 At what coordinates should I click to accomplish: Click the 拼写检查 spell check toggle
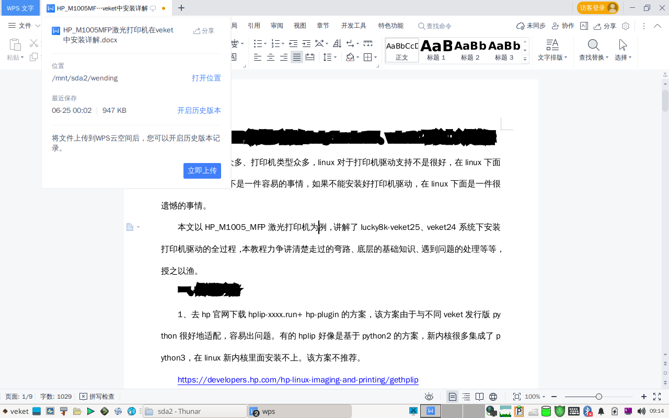click(97, 397)
